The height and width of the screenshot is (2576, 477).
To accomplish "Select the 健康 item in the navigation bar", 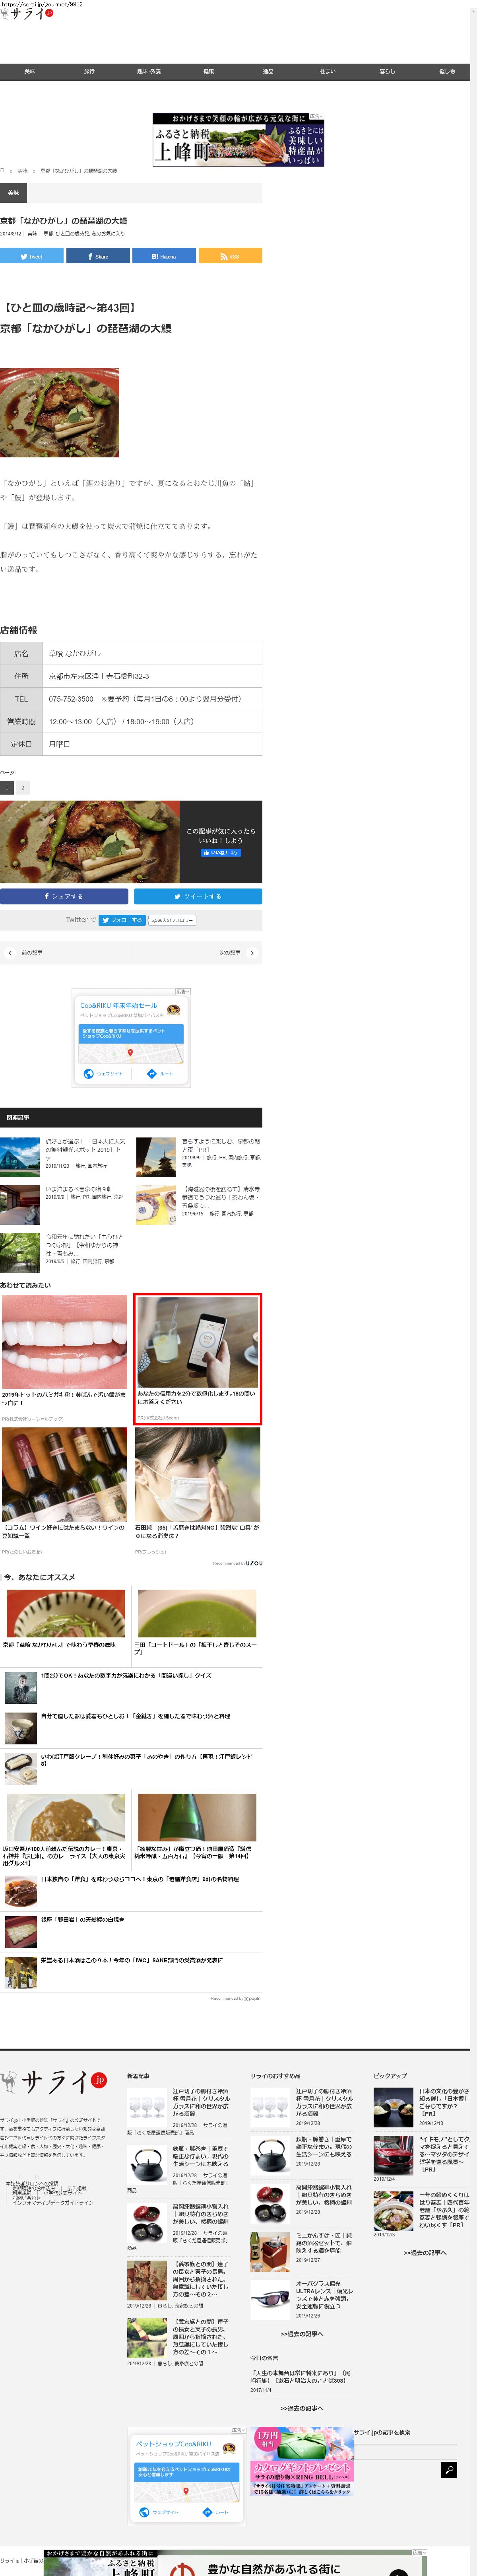I will [208, 71].
